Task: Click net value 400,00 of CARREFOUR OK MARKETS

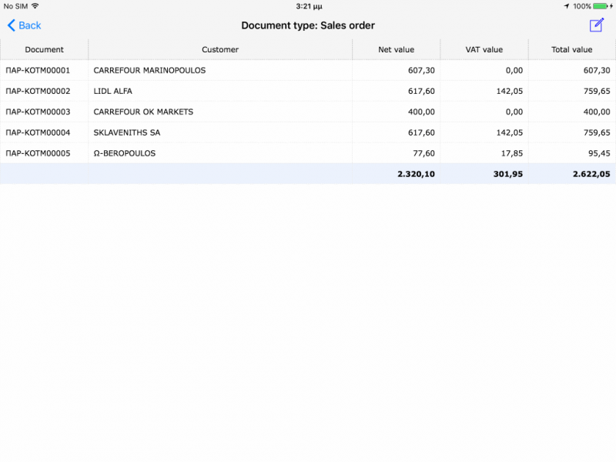Action: point(421,112)
